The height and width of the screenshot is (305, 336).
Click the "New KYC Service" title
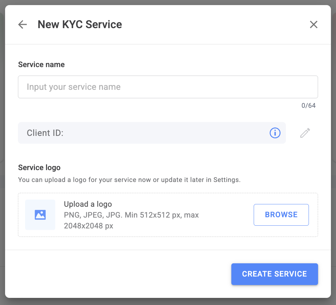click(80, 24)
